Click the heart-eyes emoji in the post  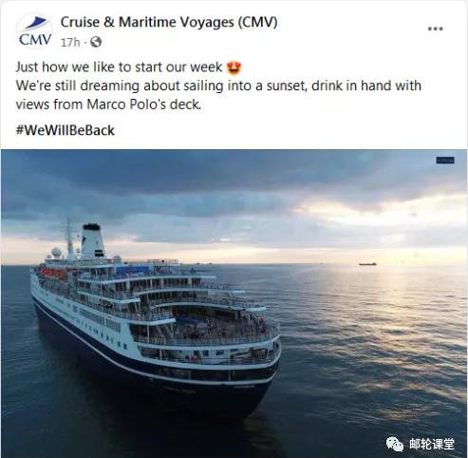coord(234,67)
